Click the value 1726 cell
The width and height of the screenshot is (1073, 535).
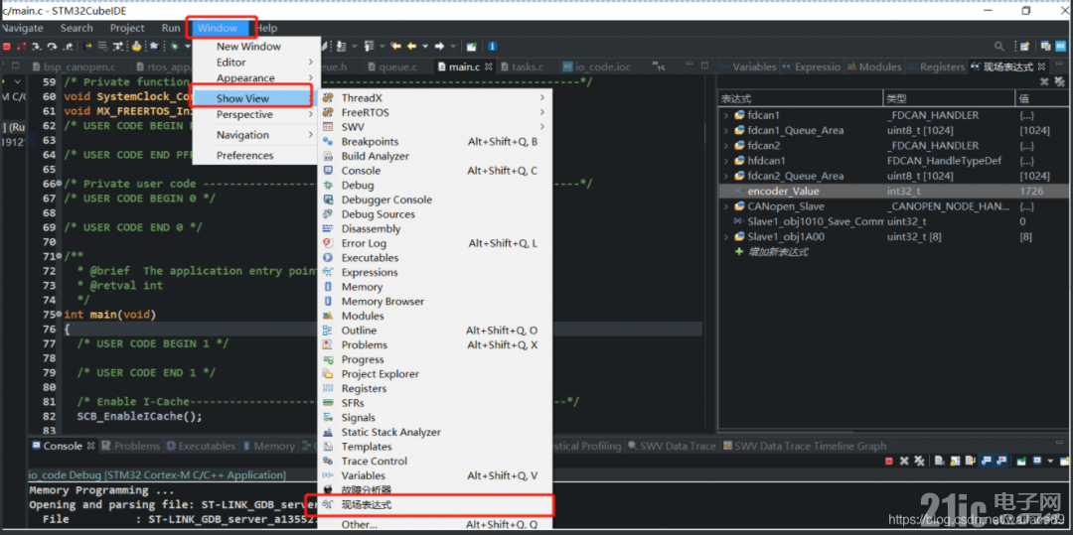(1031, 192)
